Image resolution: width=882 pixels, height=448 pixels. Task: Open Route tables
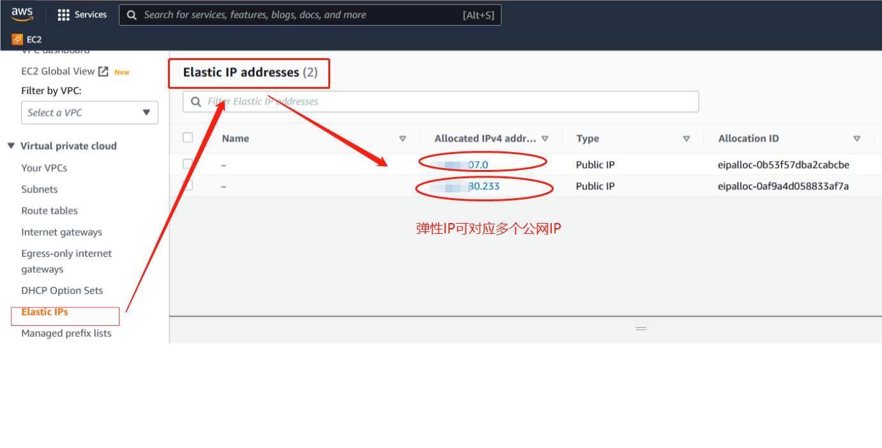click(49, 211)
